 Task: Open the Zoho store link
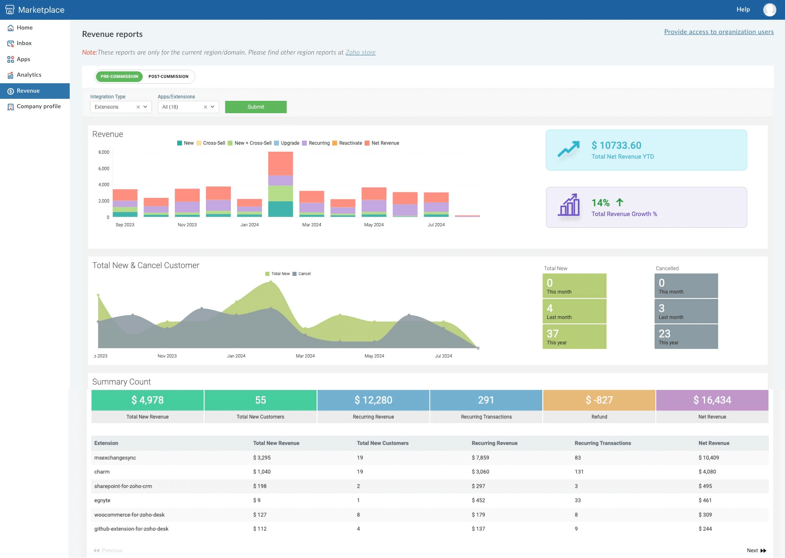[360, 52]
